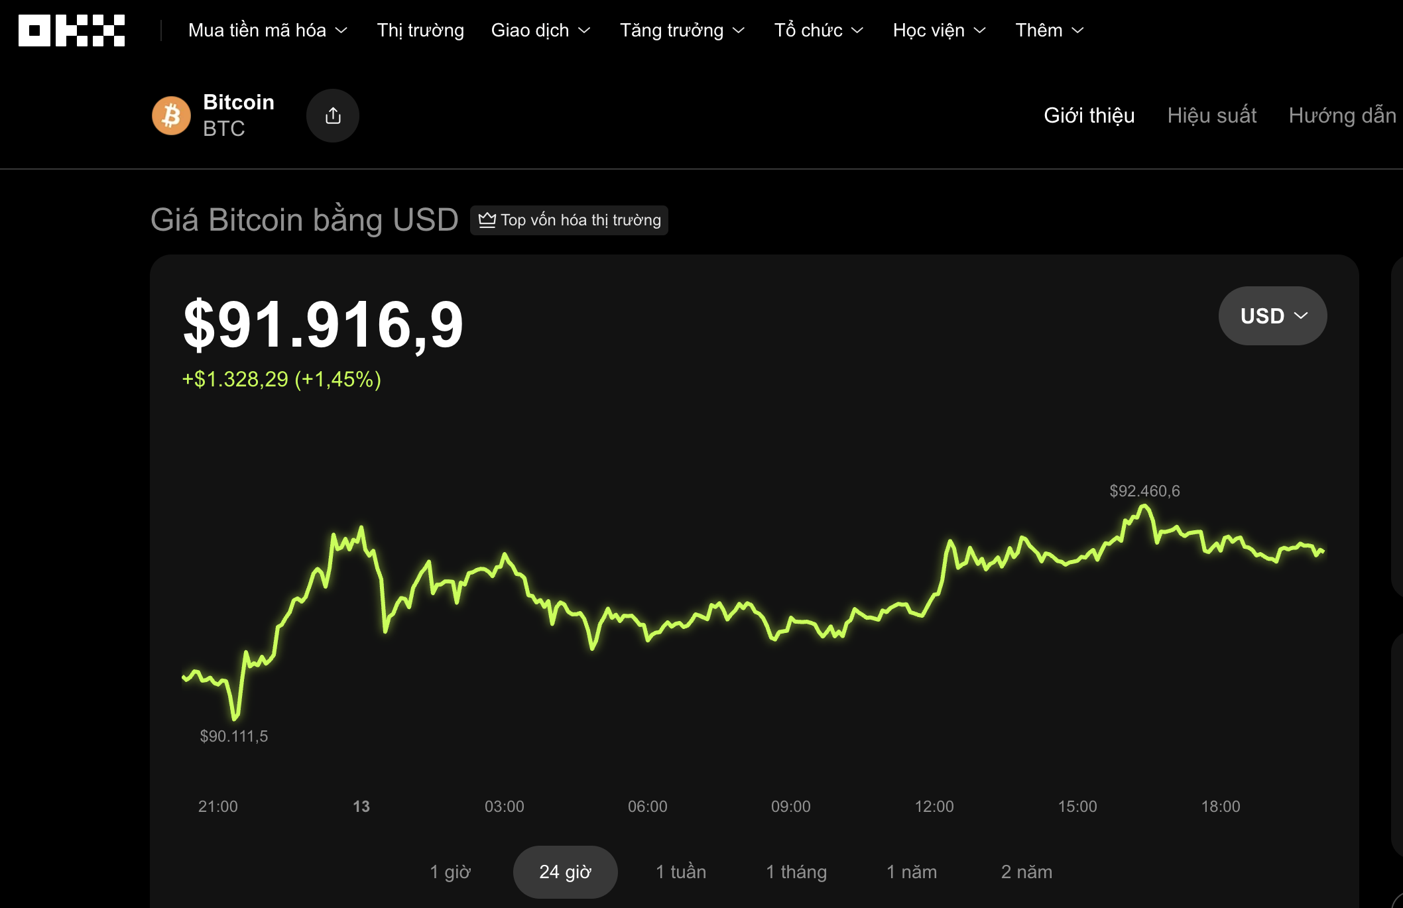
Task: Switch chart to '1 tuần' view
Action: (x=680, y=872)
